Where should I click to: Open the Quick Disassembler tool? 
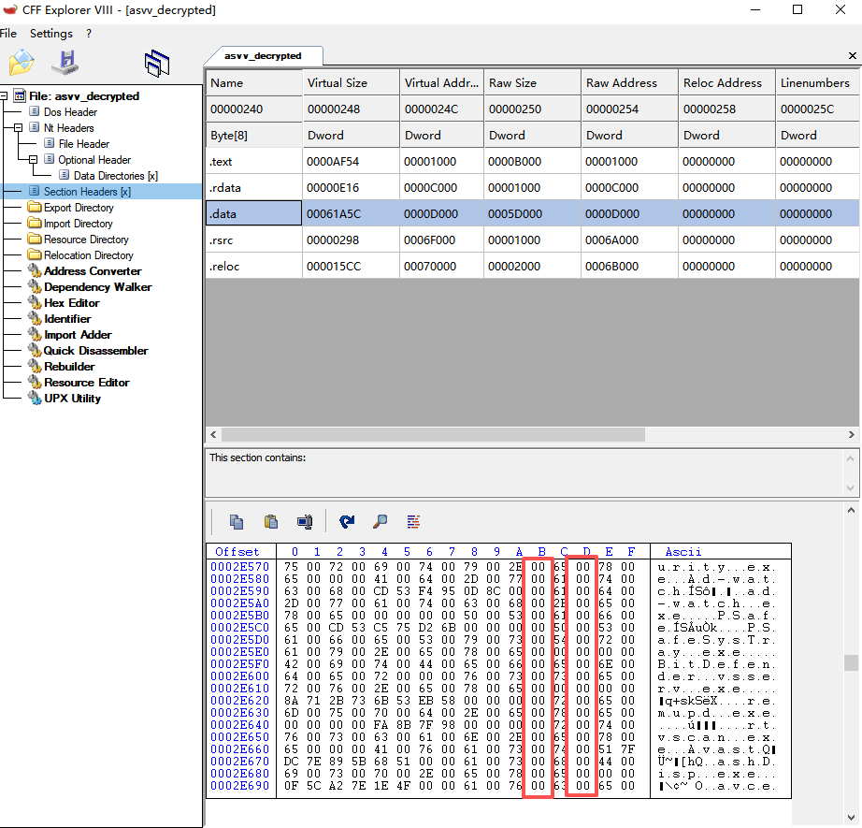point(95,351)
